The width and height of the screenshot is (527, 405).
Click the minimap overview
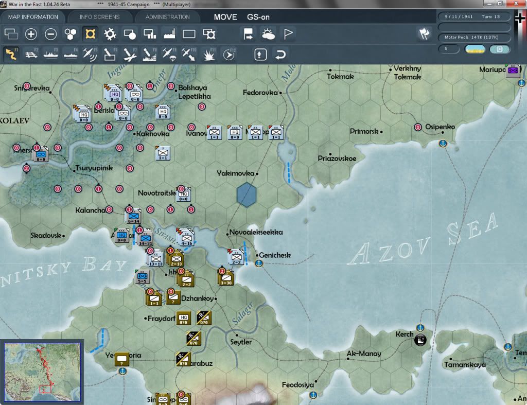pos(42,372)
